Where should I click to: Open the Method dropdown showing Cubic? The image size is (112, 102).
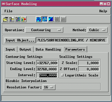(x=97, y=30)
